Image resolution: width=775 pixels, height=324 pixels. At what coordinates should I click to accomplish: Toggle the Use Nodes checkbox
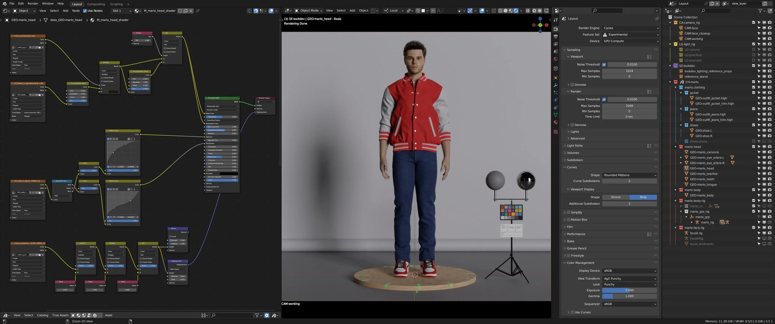pos(85,11)
